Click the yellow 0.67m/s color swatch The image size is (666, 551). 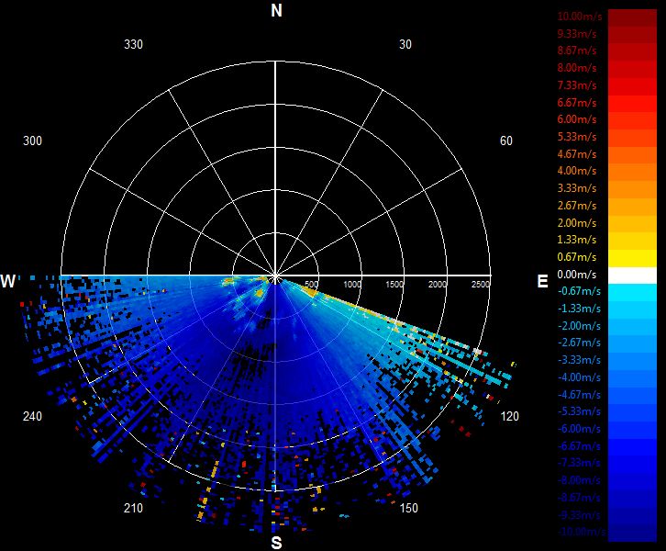(632, 258)
